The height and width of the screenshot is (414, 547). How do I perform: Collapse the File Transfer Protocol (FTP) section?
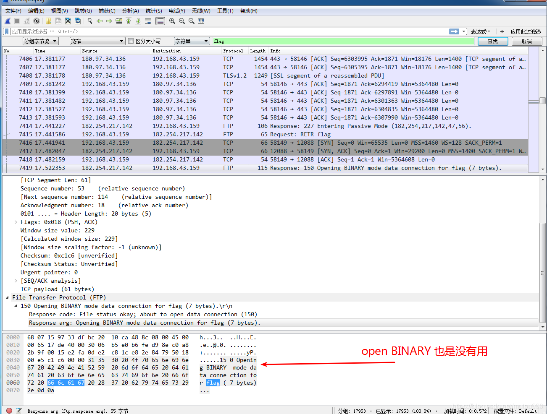(x=7, y=298)
